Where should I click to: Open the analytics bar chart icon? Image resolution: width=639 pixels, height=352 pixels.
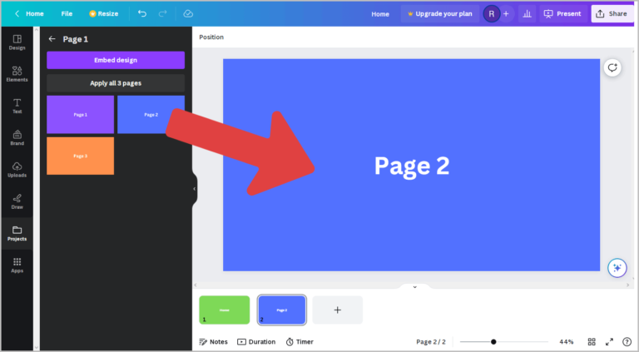tap(527, 14)
